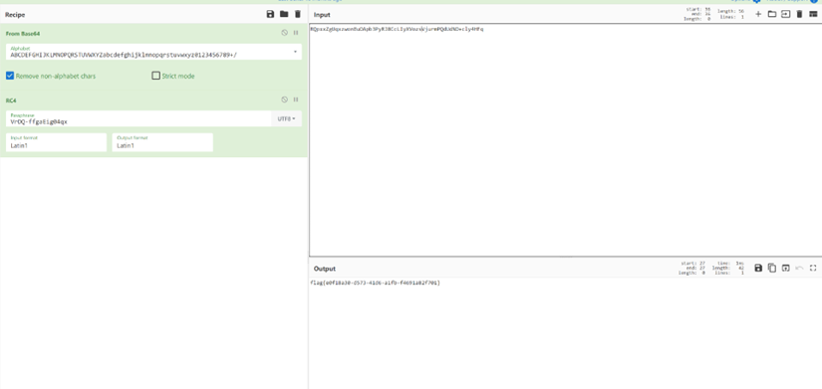Undo icon in Output header
822x389 pixels.
(x=799, y=268)
